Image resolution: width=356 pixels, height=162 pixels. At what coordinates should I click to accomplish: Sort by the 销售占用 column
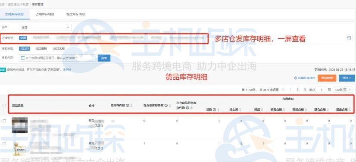tap(284, 109)
